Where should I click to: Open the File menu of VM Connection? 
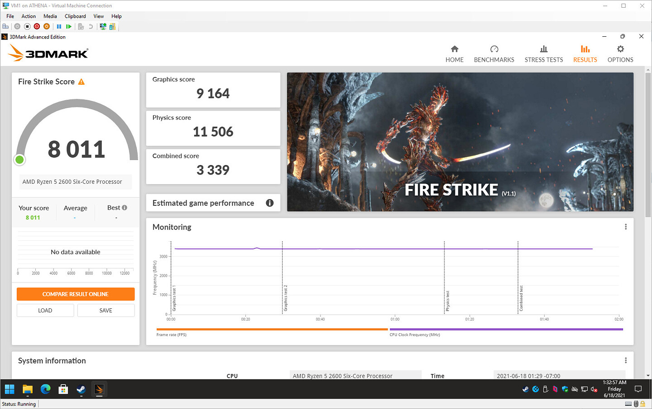pos(10,16)
